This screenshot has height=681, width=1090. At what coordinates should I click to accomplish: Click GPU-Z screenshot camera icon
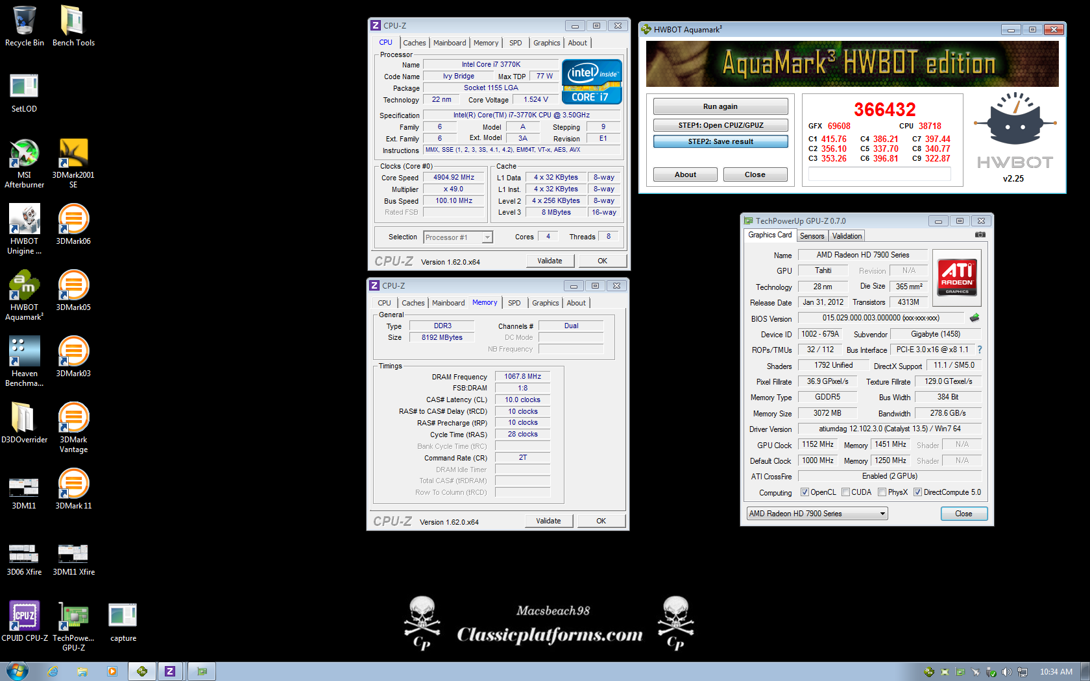(980, 235)
